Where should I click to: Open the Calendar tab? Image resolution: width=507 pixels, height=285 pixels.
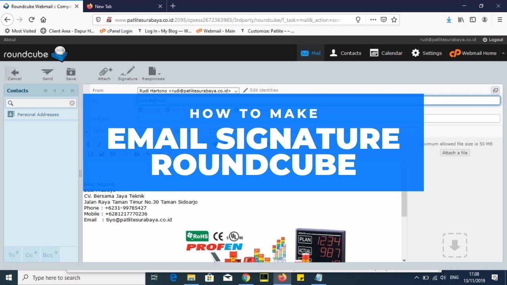tap(386, 53)
